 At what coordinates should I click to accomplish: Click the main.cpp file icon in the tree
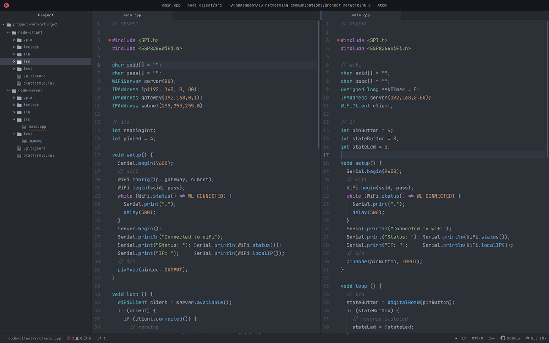click(x=24, y=127)
